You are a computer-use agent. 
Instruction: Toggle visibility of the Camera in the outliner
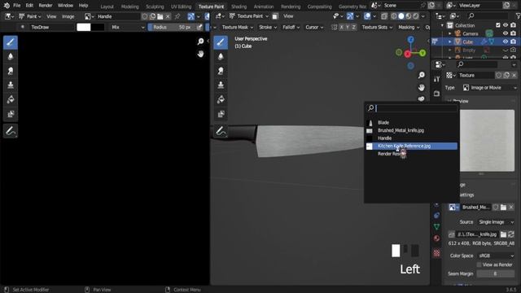506,33
